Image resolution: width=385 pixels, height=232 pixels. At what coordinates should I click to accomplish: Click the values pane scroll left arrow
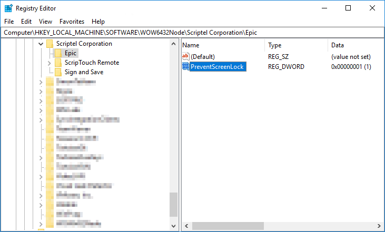(x=186, y=226)
